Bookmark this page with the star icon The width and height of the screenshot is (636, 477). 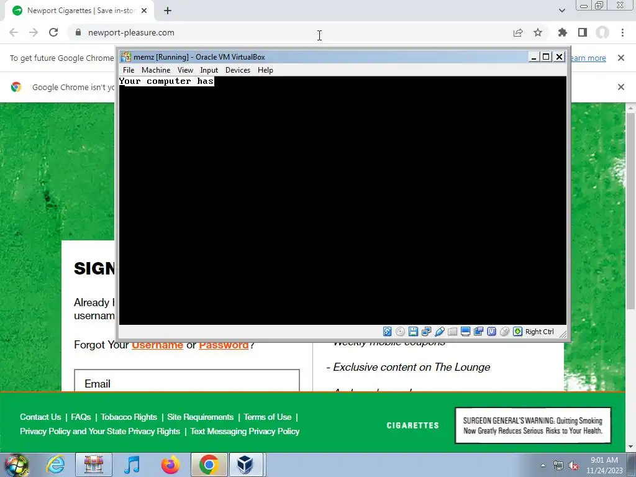coord(538,32)
